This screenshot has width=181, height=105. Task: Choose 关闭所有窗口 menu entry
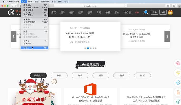pos(34,22)
